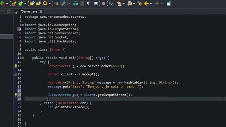The height and width of the screenshot is (127, 226).
Task: Click the Open Type folder icon
Action: (32, 3)
